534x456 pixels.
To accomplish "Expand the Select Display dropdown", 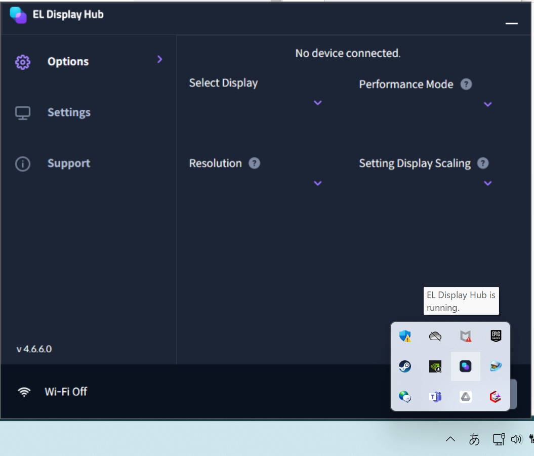I will click(x=317, y=103).
